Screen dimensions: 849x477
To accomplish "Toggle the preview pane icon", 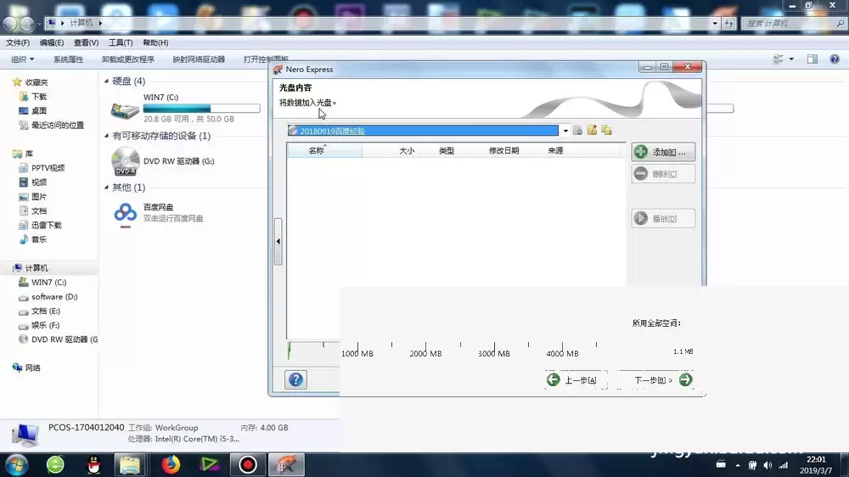I will click(812, 59).
